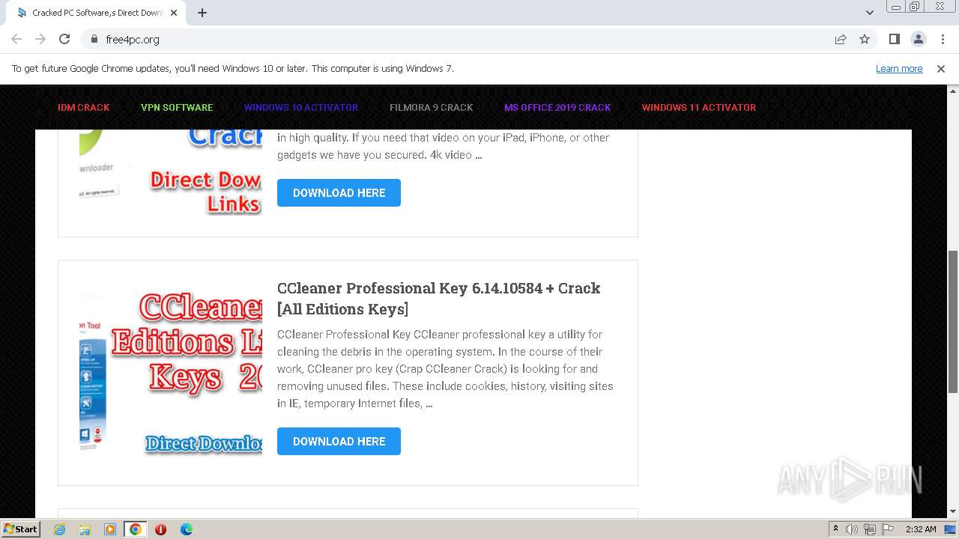Open the Windows Start menu
The width and height of the screenshot is (959, 539).
click(21, 529)
